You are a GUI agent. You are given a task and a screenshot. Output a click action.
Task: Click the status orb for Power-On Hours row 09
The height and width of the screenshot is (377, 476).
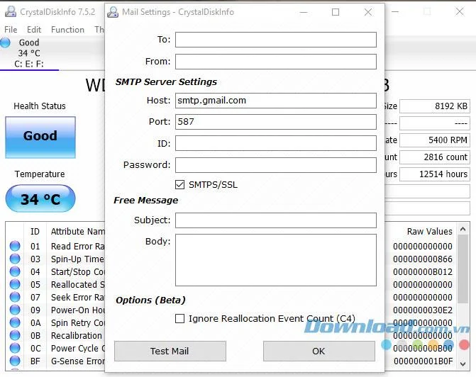click(x=15, y=310)
